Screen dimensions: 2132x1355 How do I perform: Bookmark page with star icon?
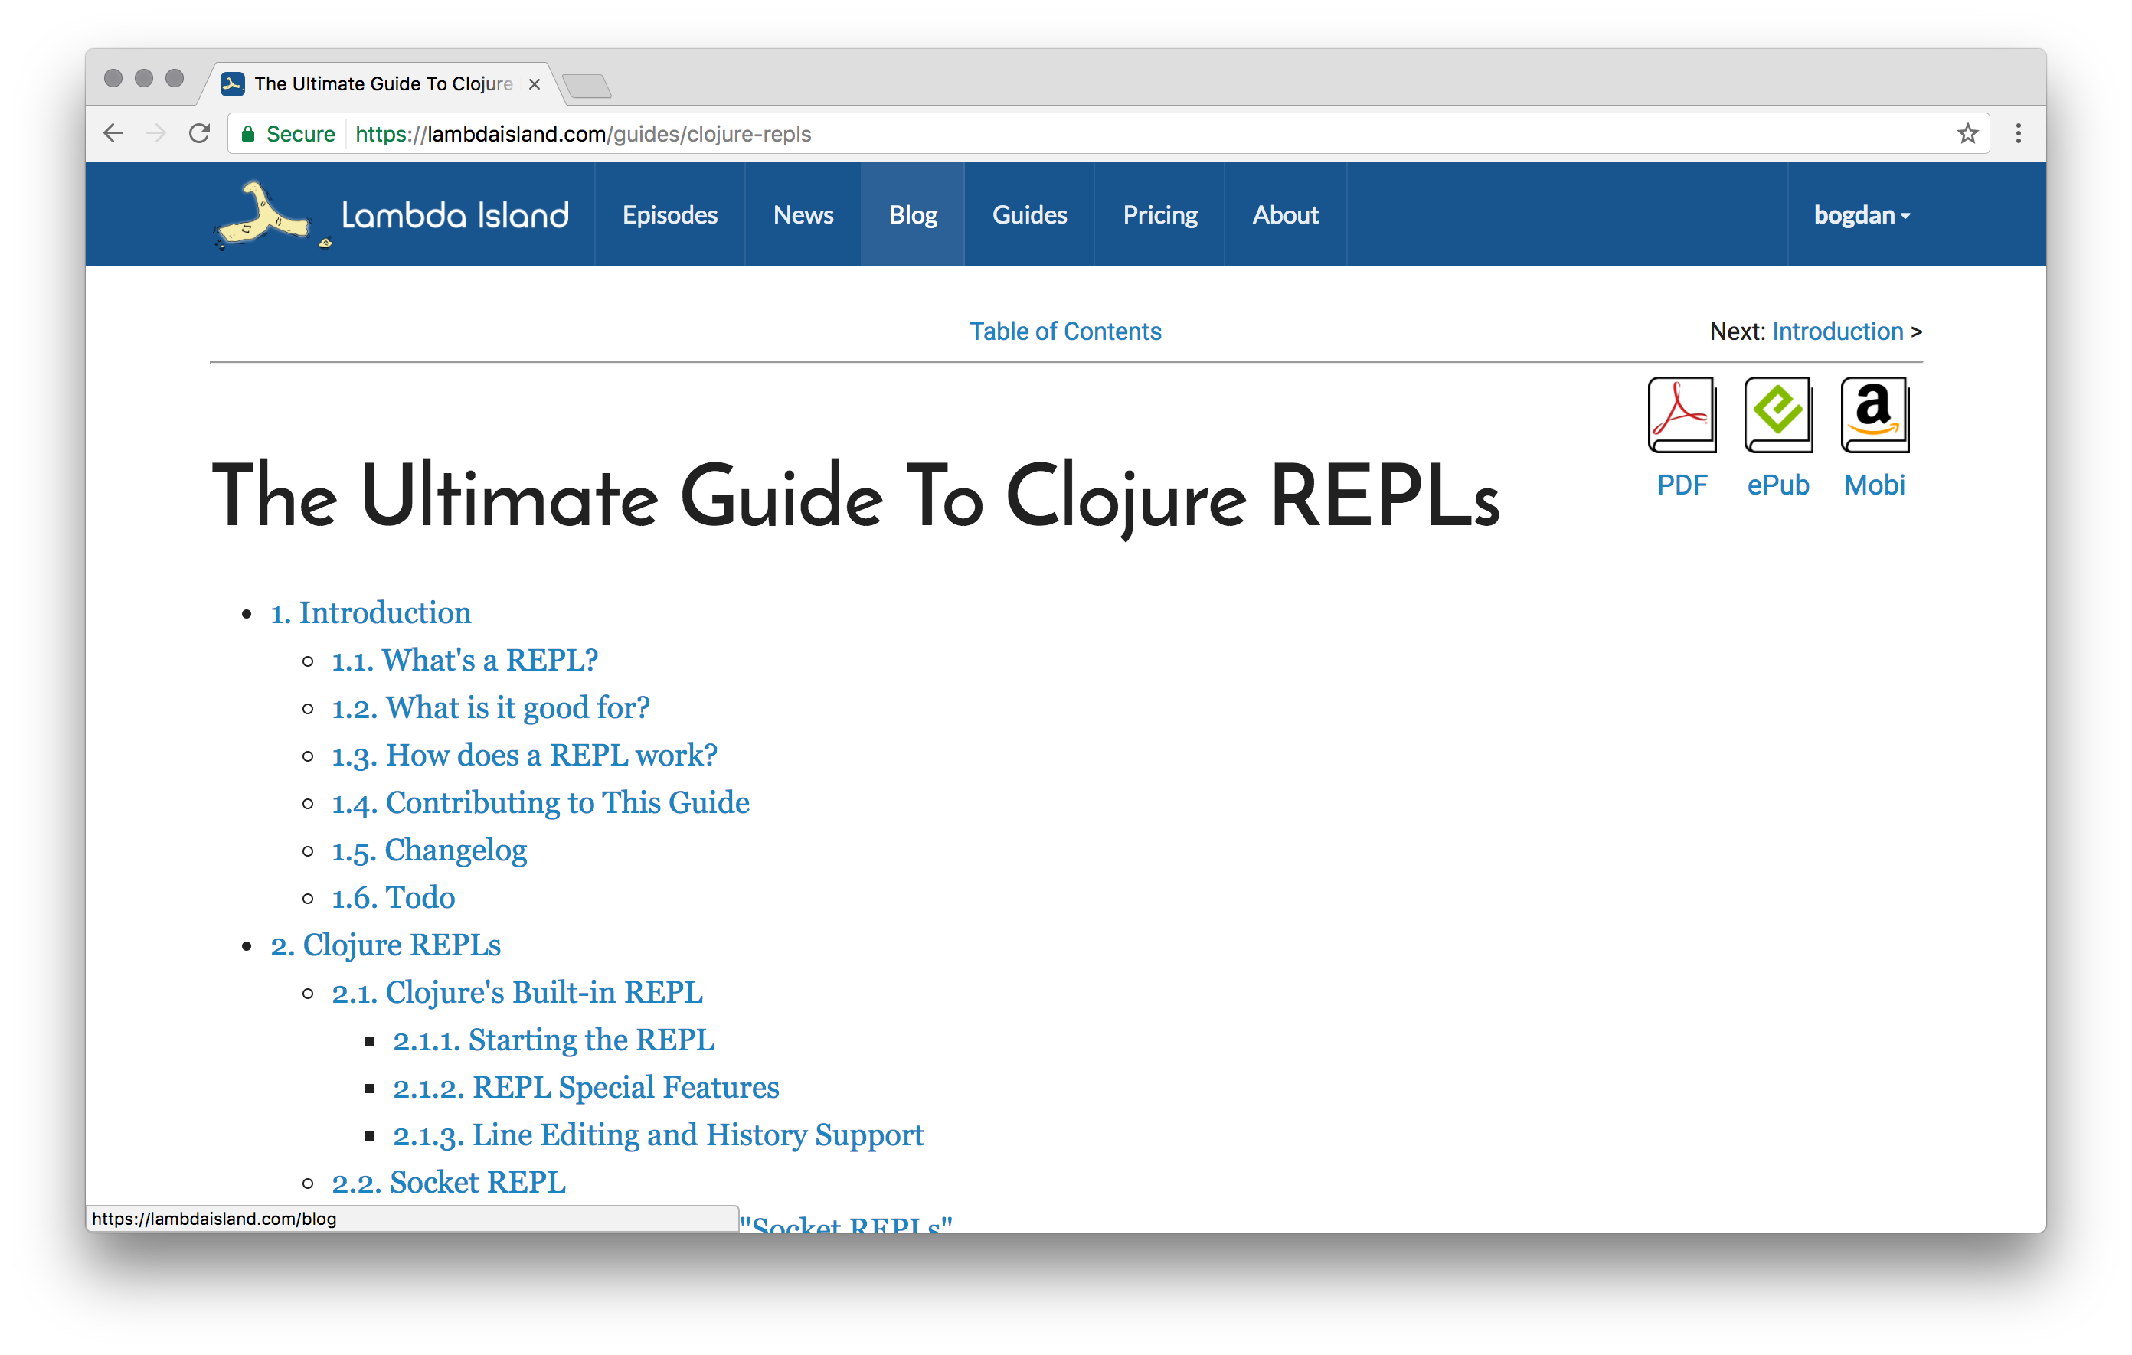(x=1967, y=134)
